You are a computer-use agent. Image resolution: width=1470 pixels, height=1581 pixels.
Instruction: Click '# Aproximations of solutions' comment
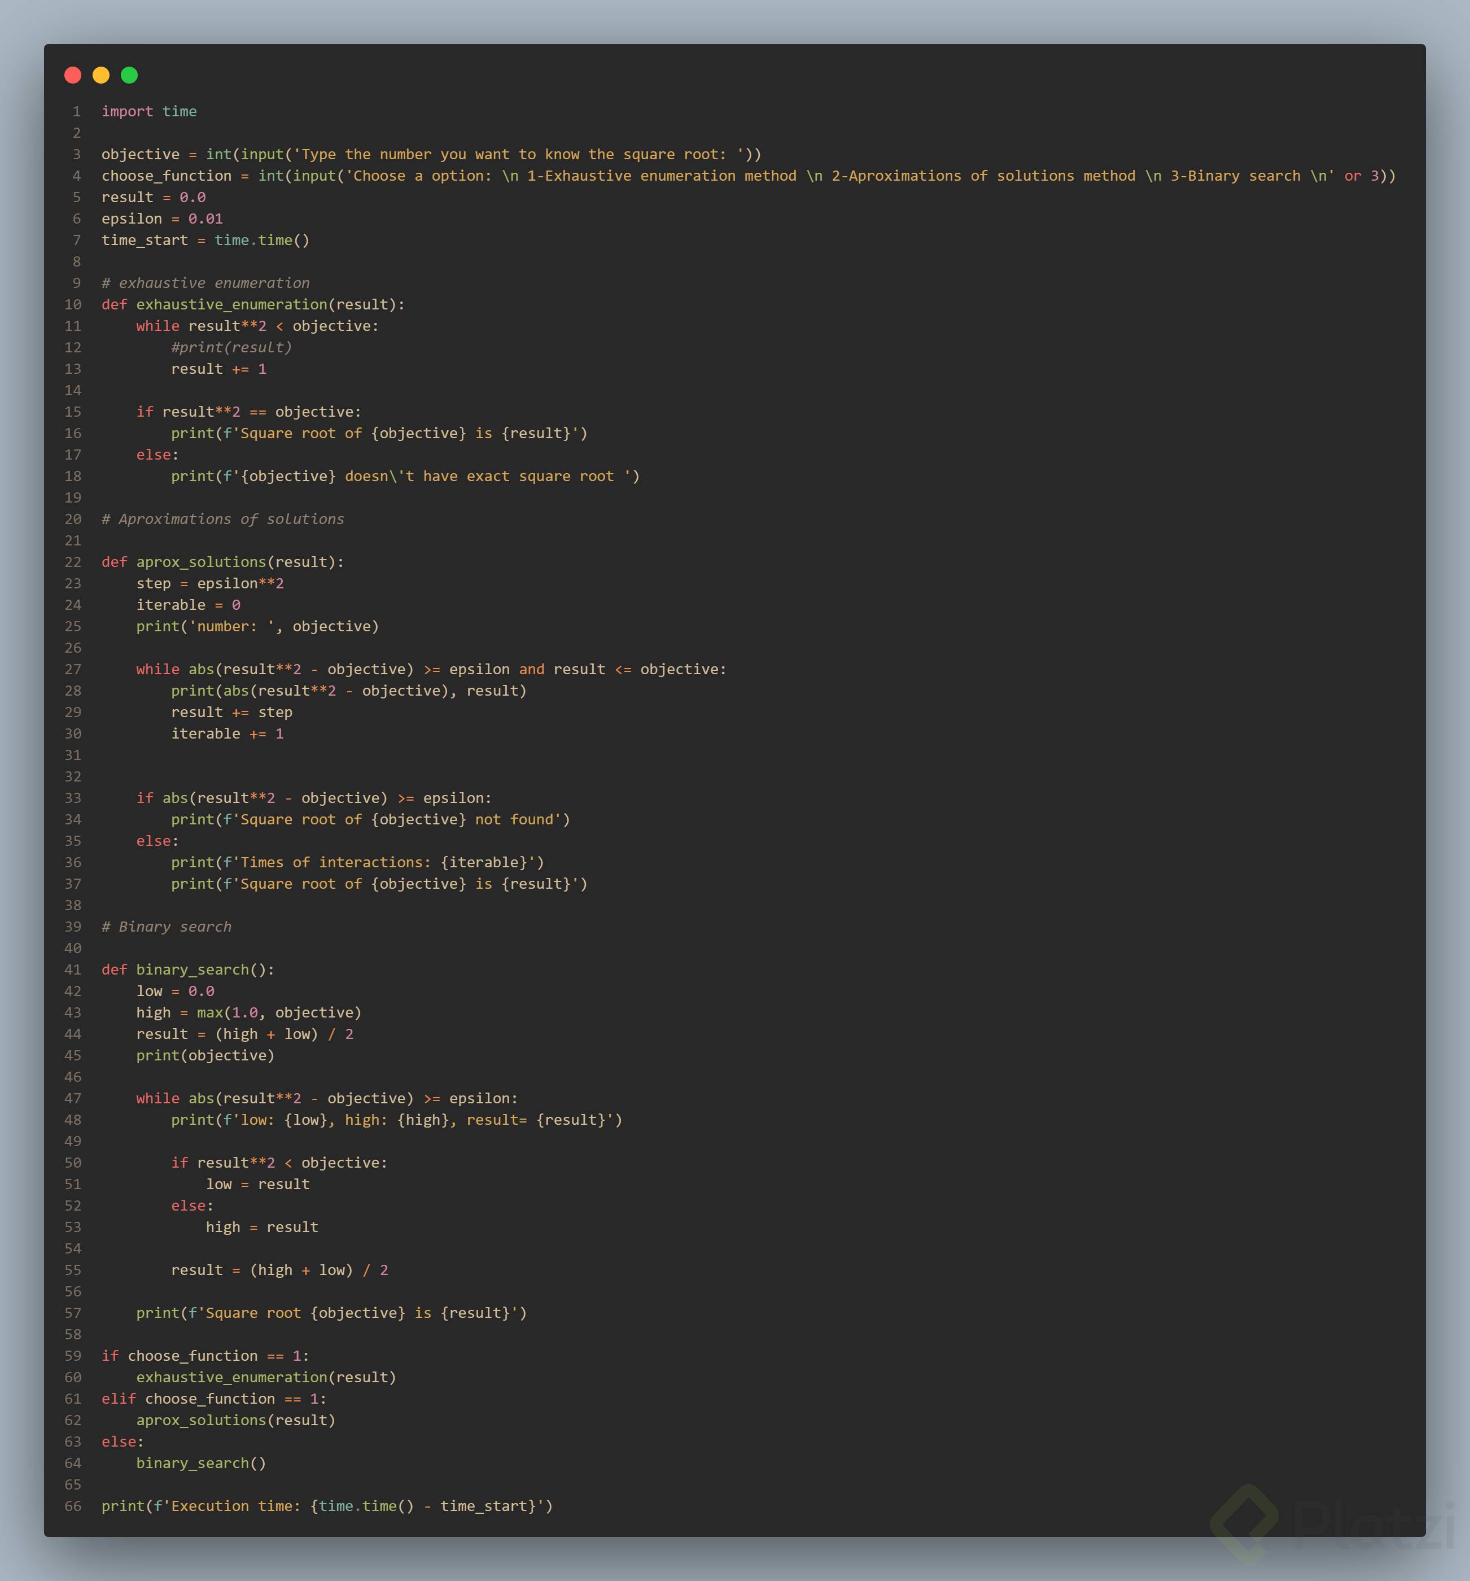pos(222,519)
